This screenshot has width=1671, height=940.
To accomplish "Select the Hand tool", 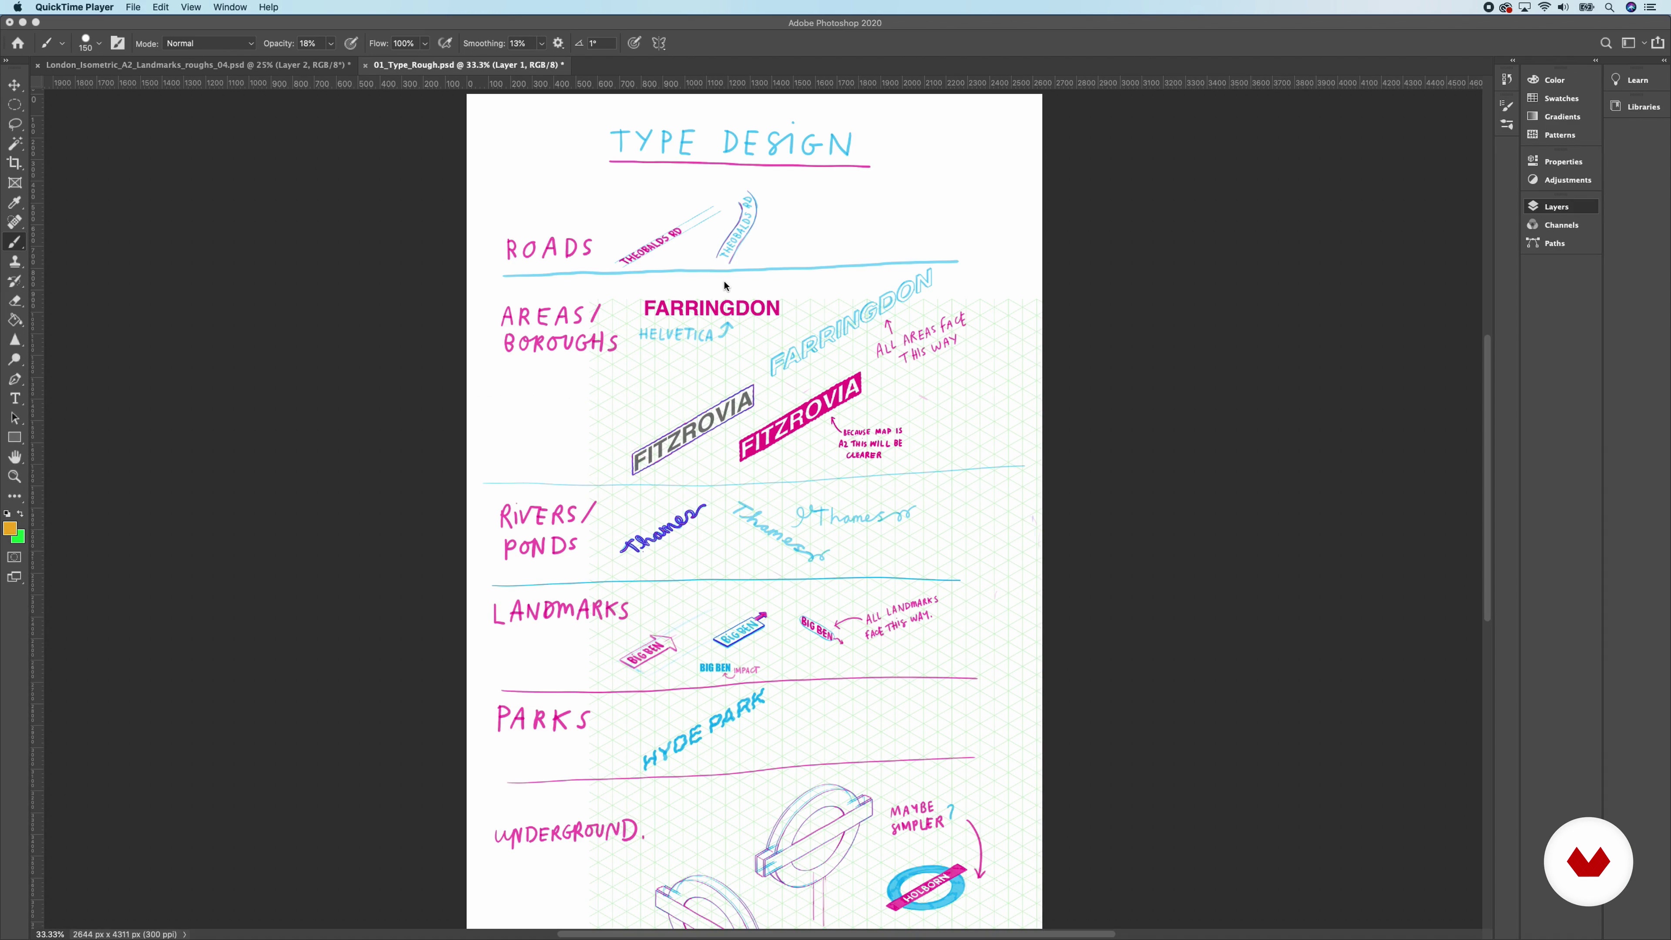I will coord(14,457).
